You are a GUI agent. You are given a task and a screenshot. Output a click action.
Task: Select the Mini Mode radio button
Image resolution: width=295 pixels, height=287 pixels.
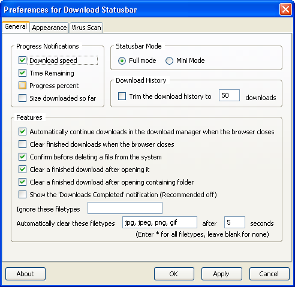click(169, 61)
